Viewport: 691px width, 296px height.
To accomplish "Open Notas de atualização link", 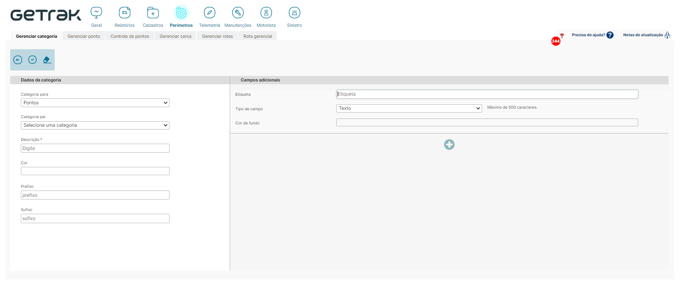I will pyautogui.click(x=643, y=35).
